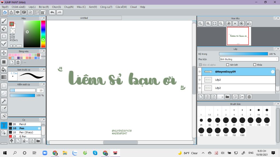Toggle the Bảo vệ alpha checkbox
Image resolution: width=280 pixels, height=157 pixels.
200,65
